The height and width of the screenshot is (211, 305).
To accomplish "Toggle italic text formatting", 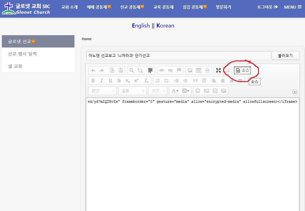I will [102, 81].
